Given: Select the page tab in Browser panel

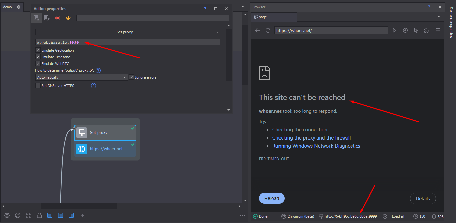Looking at the screenshot, I should (x=273, y=17).
